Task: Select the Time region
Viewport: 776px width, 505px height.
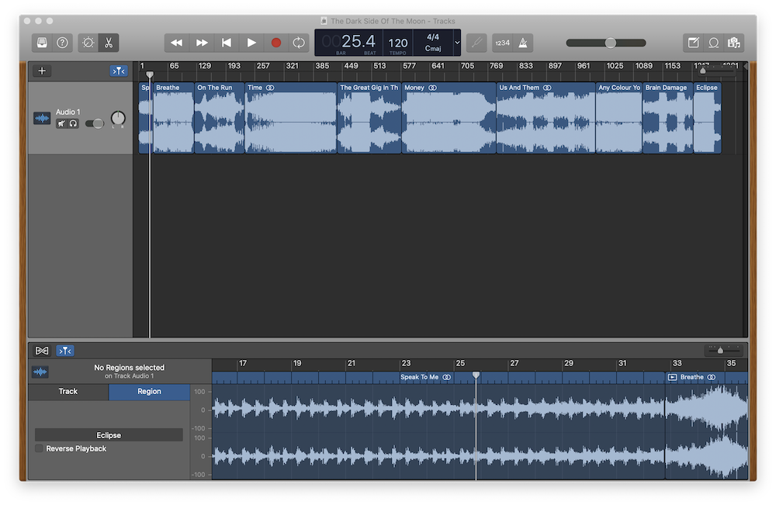Action: pos(291,118)
